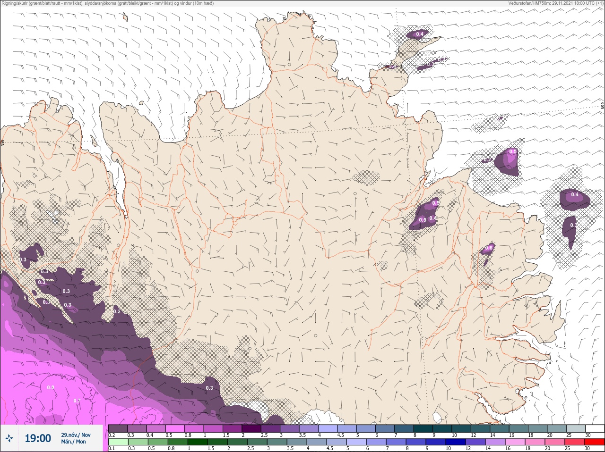605x452 pixels.
Task: Click the dull purple 0.2 swatch in top legend row
Action: tap(118, 428)
